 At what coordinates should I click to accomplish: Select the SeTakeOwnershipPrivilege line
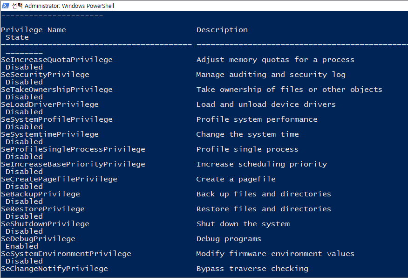(x=56, y=90)
